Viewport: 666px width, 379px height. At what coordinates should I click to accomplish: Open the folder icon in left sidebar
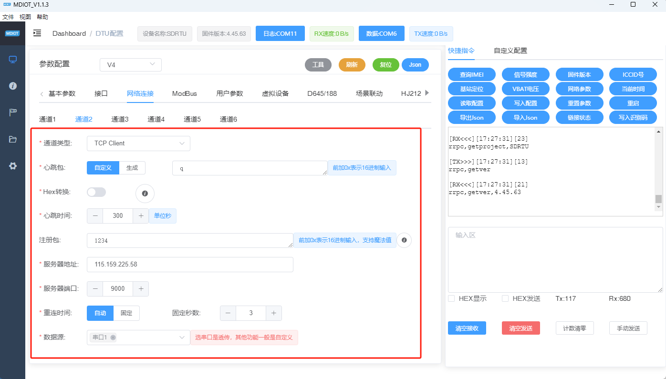pyautogui.click(x=13, y=139)
